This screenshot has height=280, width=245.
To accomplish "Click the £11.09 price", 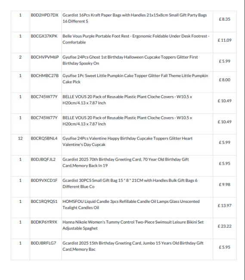I will [x=224, y=40].
